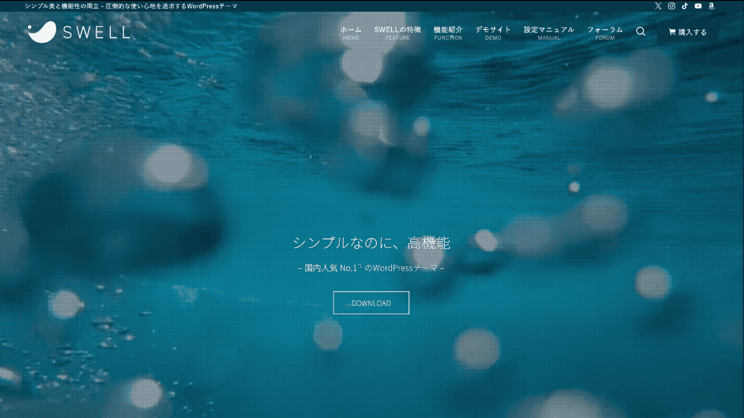The width and height of the screenshot is (744, 418).
Task: Click the Amazon icon in the top bar
Action: click(x=711, y=6)
